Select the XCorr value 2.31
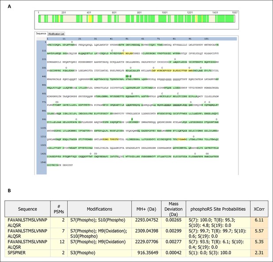This screenshot has width=273, height=262. click(259, 253)
